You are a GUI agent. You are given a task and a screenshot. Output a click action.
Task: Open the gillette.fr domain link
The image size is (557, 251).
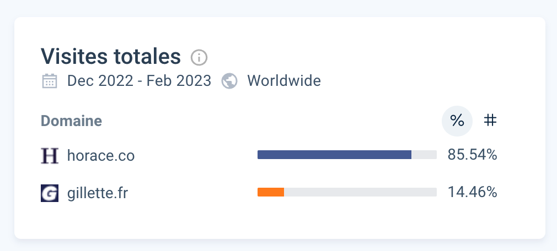click(x=97, y=193)
